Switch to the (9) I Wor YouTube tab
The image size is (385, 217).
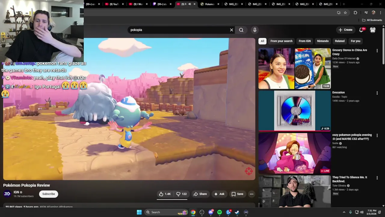click(x=138, y=4)
